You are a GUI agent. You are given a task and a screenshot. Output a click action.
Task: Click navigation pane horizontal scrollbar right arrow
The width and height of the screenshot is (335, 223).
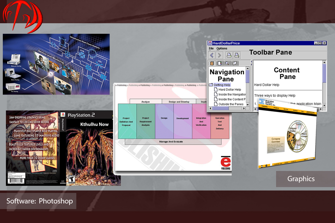pyautogui.click(x=244, y=108)
